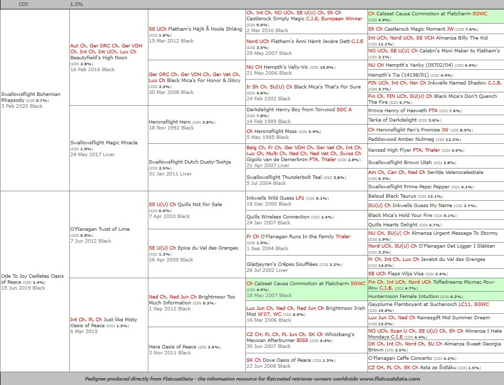Open "Huntermoon Female Intuition"

tap(404, 297)
